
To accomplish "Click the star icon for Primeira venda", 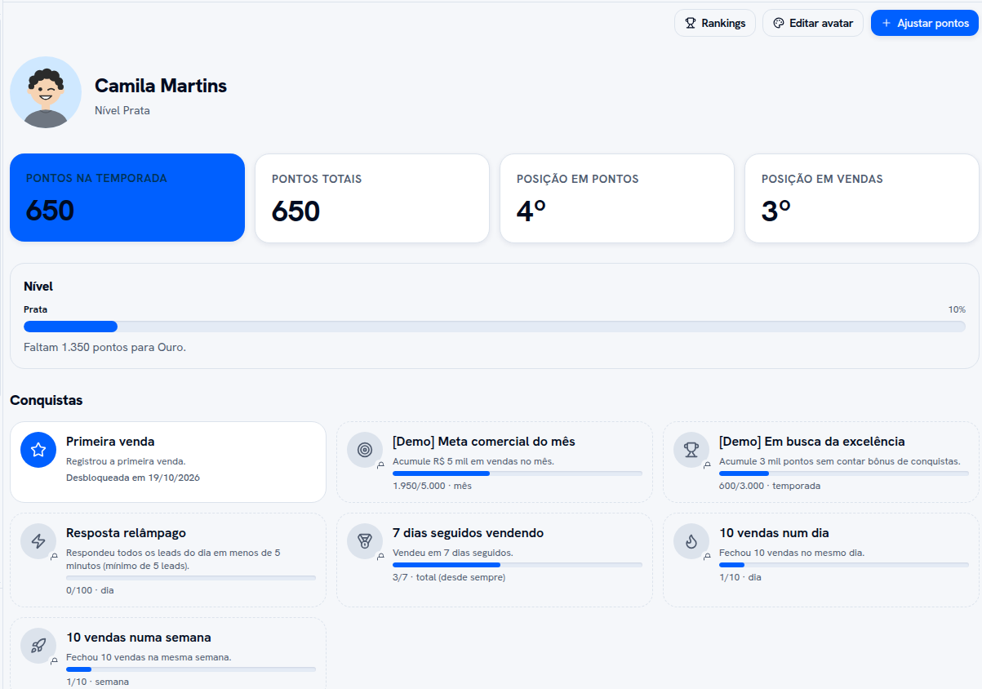I will pos(38,450).
